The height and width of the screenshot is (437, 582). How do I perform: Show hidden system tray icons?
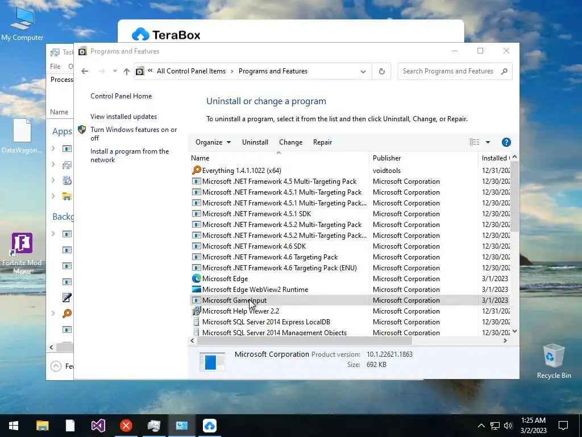point(481,426)
